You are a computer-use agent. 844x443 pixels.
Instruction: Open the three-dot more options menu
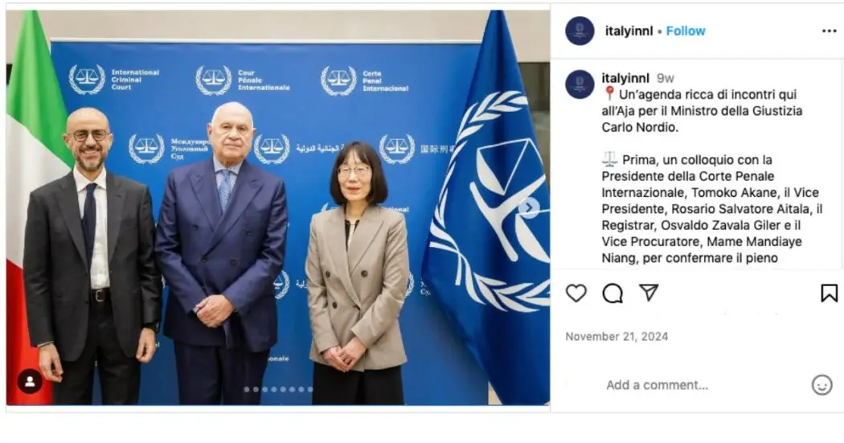click(829, 31)
